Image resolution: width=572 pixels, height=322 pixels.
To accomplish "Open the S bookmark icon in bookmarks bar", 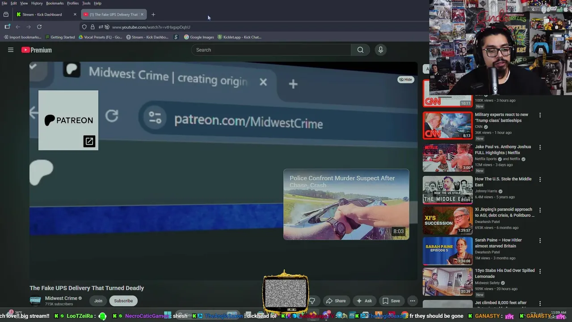I will tap(176, 37).
